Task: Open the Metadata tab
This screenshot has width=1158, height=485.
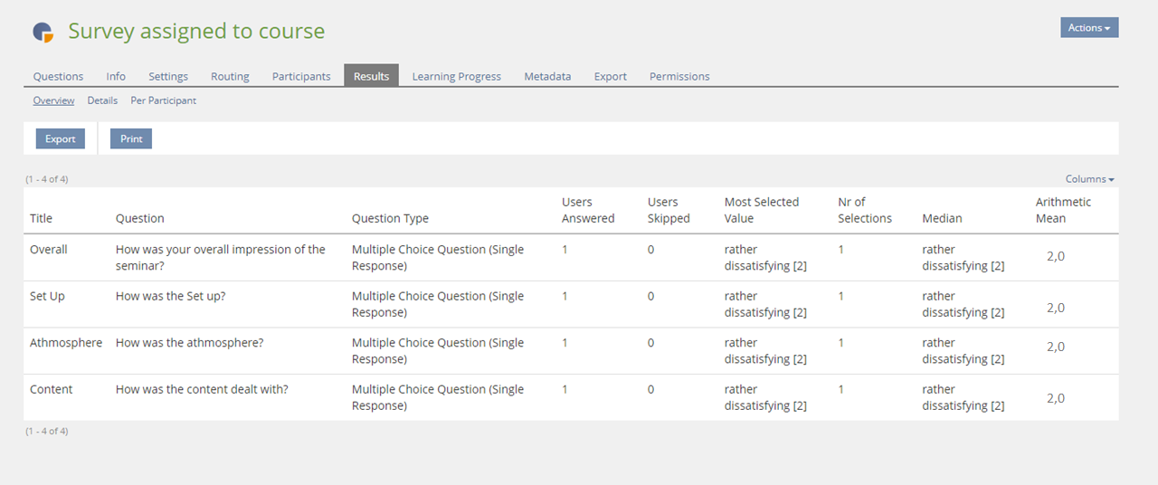Action: coord(547,77)
